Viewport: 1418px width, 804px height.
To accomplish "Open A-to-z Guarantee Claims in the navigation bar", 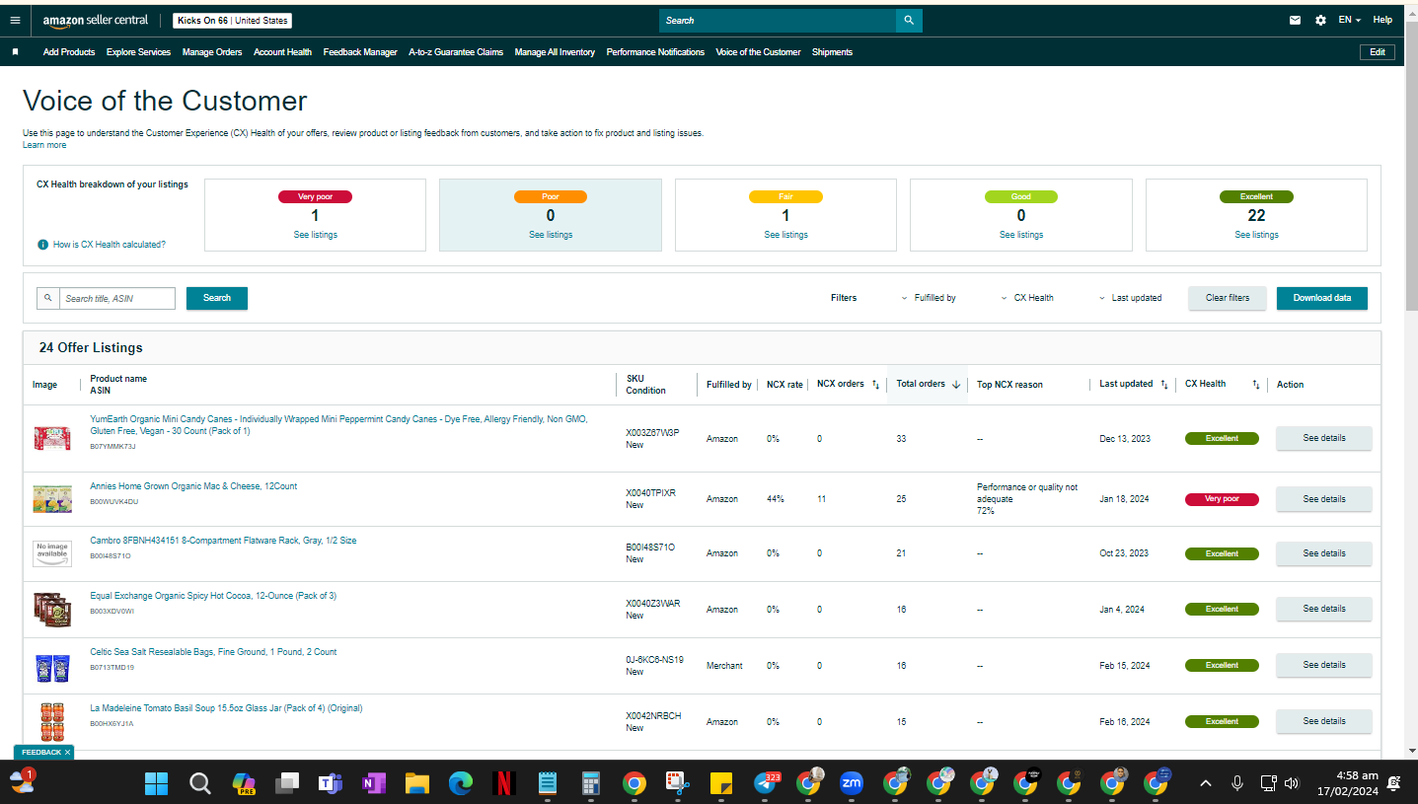I will pos(456,52).
